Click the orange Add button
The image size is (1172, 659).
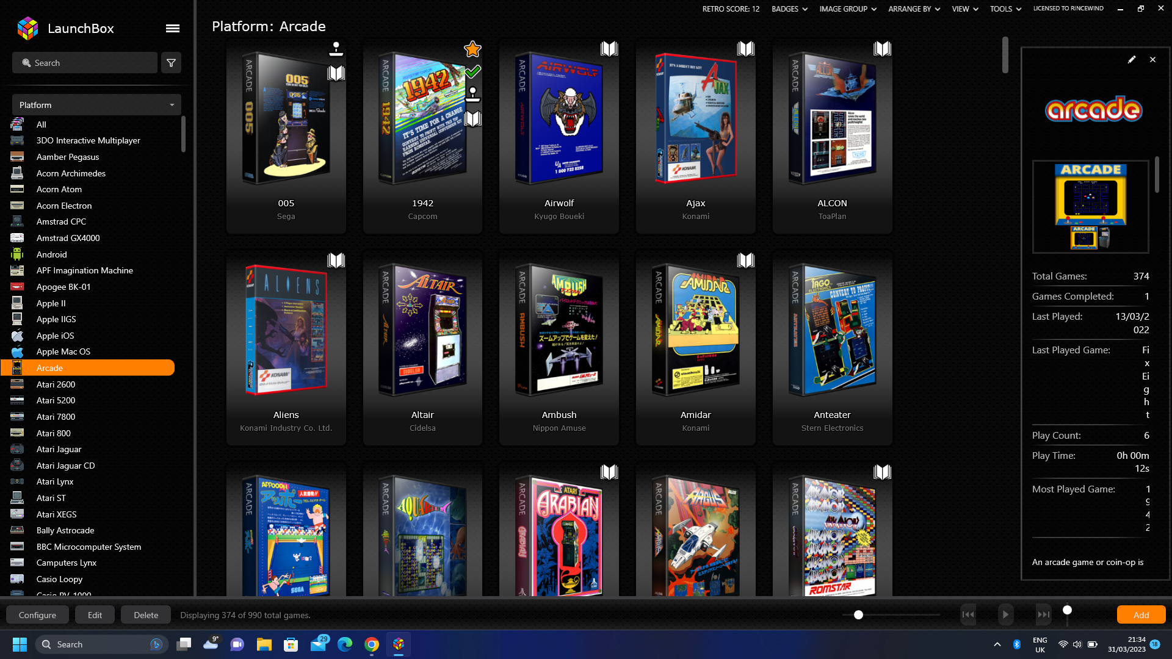tap(1141, 615)
